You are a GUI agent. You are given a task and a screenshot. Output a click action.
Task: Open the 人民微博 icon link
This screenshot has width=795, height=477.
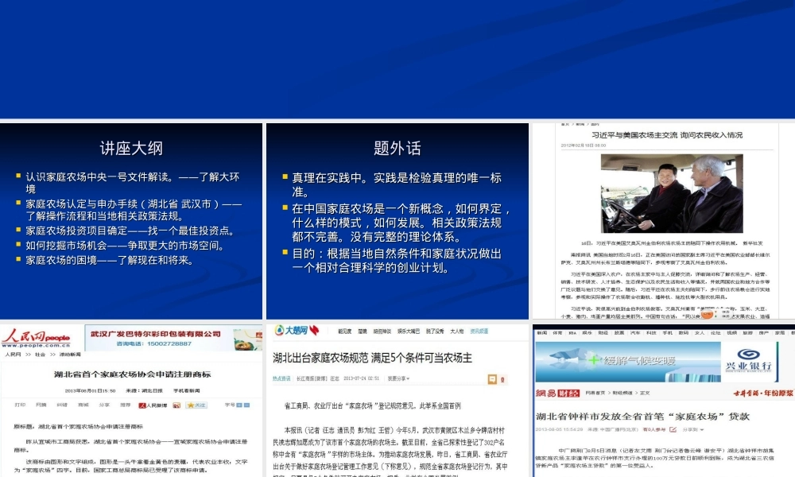click(153, 405)
